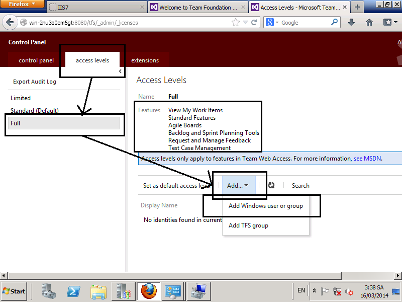Open the control panel monitor taskbar icon
Screen dimensions: 402x302
click(x=173, y=291)
